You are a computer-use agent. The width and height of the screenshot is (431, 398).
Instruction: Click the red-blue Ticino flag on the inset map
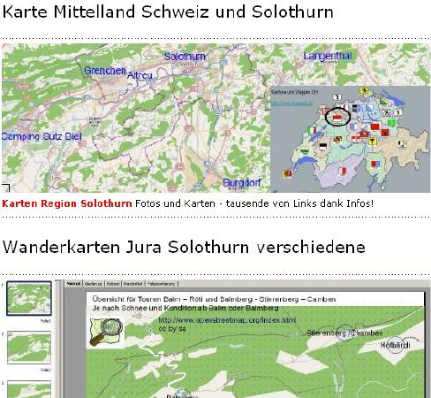374,164
